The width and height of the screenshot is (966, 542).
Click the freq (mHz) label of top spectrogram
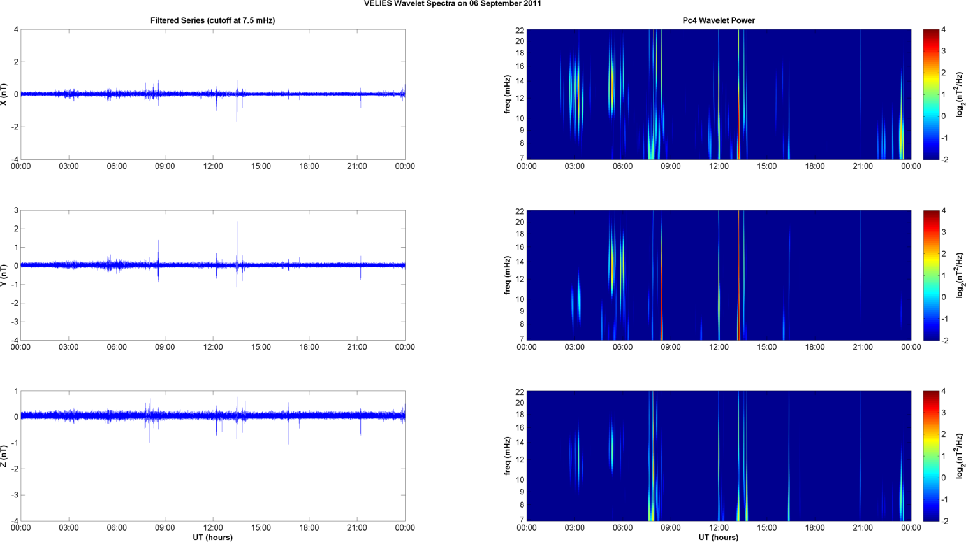(508, 94)
